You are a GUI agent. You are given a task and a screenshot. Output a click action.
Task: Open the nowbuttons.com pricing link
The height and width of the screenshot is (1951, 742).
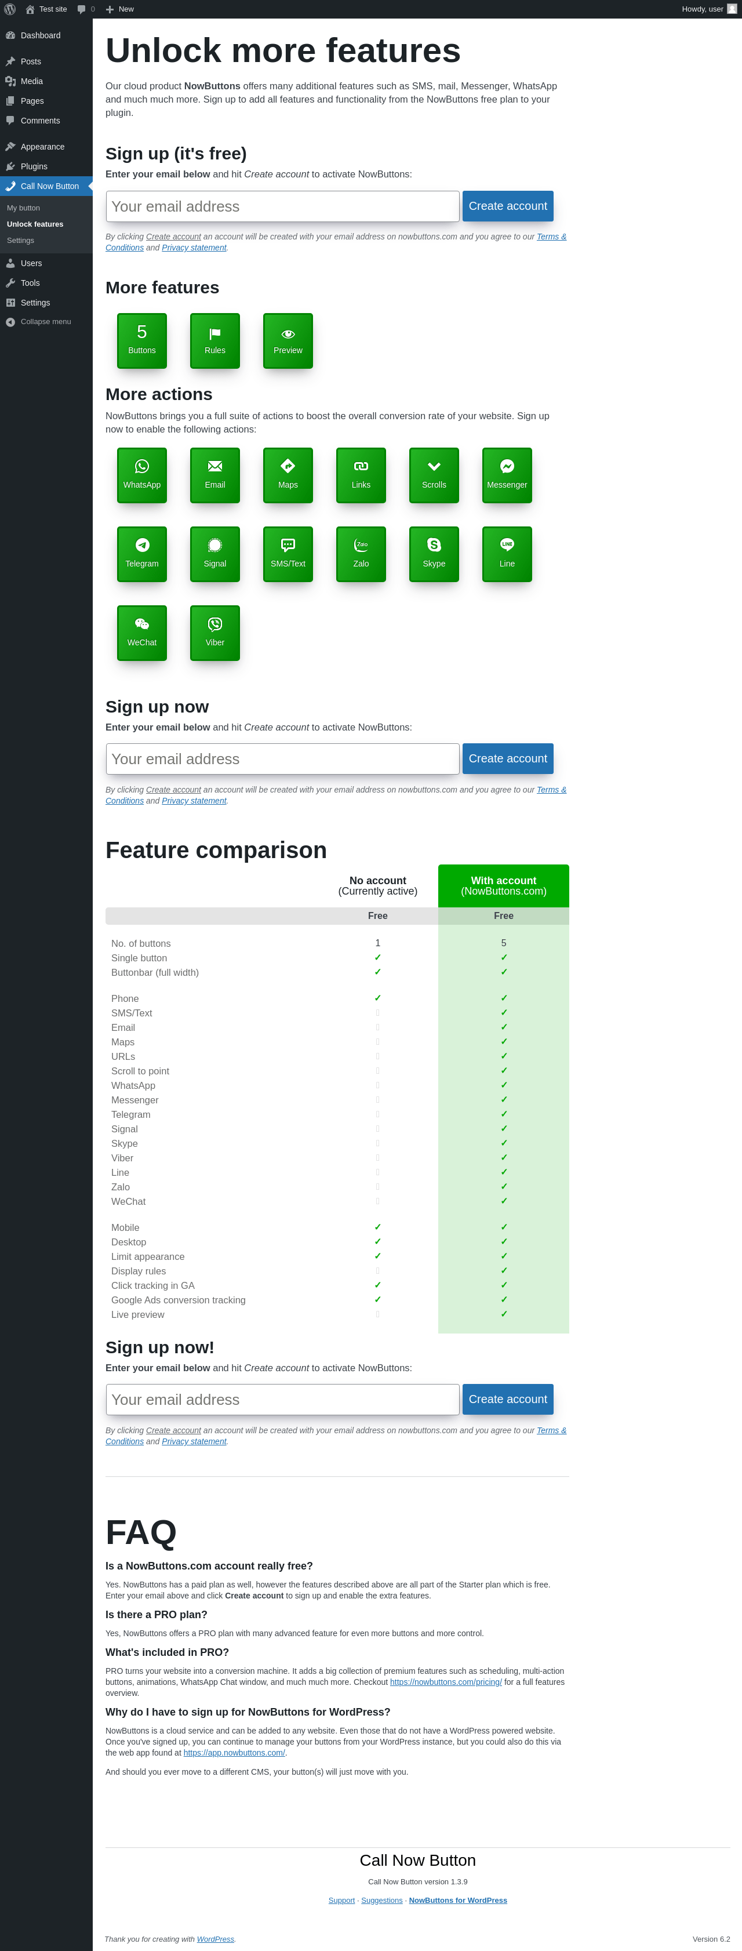pos(445,1682)
